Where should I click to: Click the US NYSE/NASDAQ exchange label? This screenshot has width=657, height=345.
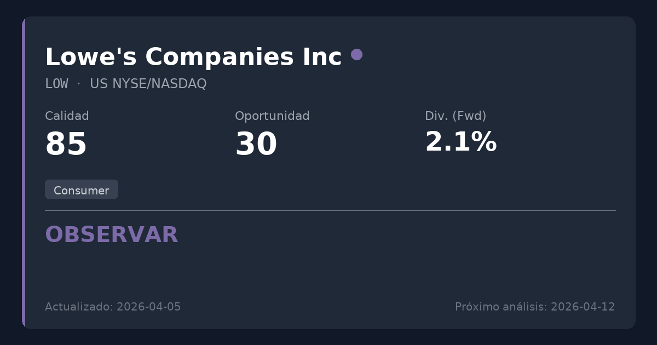(148, 84)
